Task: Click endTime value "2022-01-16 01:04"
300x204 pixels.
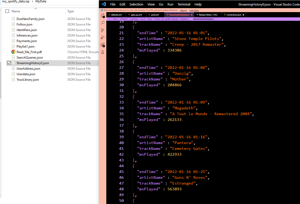Action: point(186,68)
